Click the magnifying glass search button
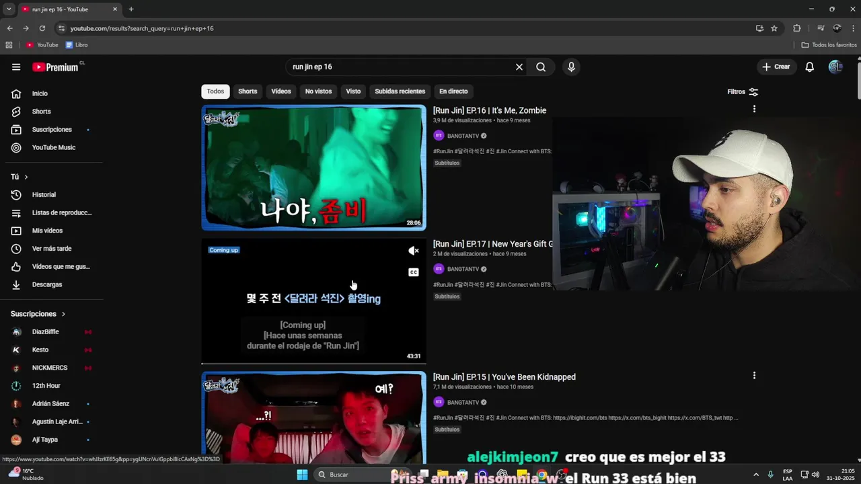The height and width of the screenshot is (484, 861). (541, 67)
